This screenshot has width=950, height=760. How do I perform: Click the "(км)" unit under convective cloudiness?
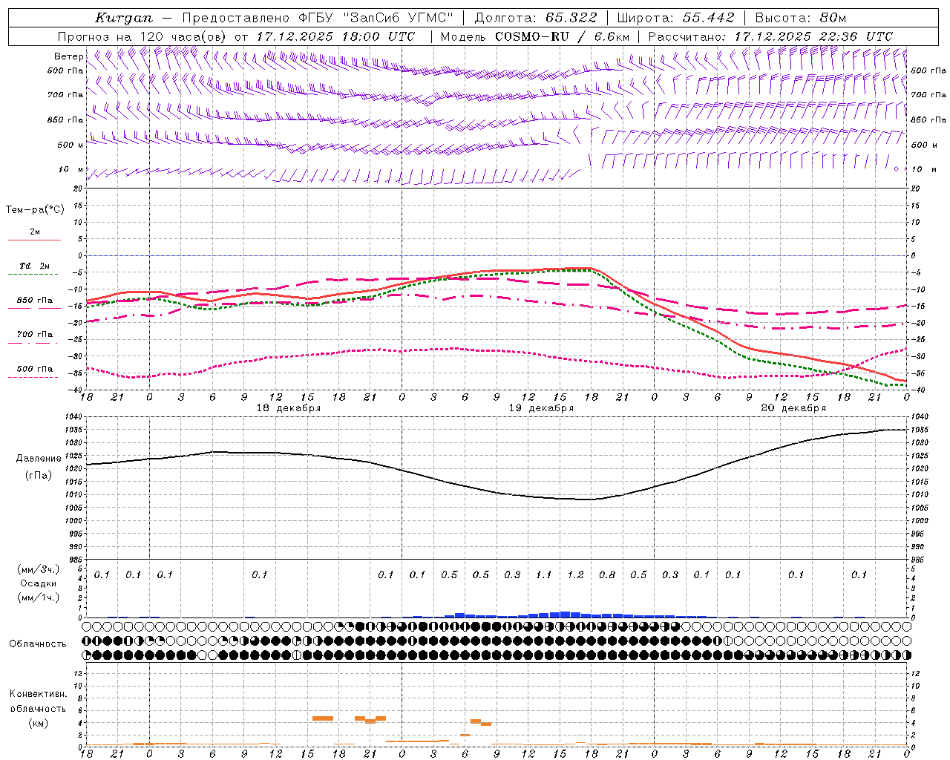[38, 723]
